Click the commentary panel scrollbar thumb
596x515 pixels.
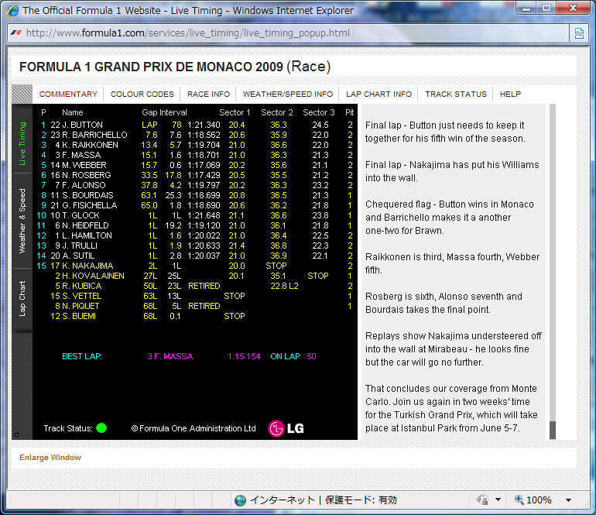coord(553,430)
